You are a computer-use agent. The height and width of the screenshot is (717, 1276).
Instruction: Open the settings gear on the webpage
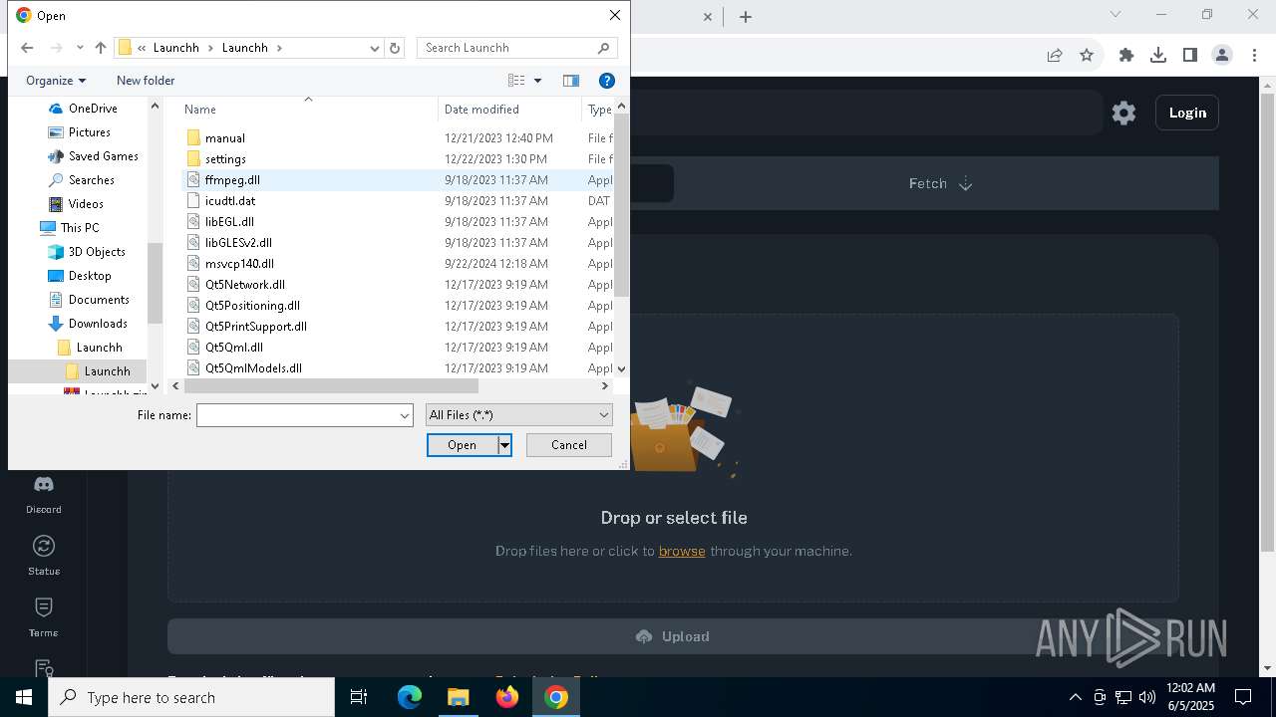click(x=1123, y=113)
